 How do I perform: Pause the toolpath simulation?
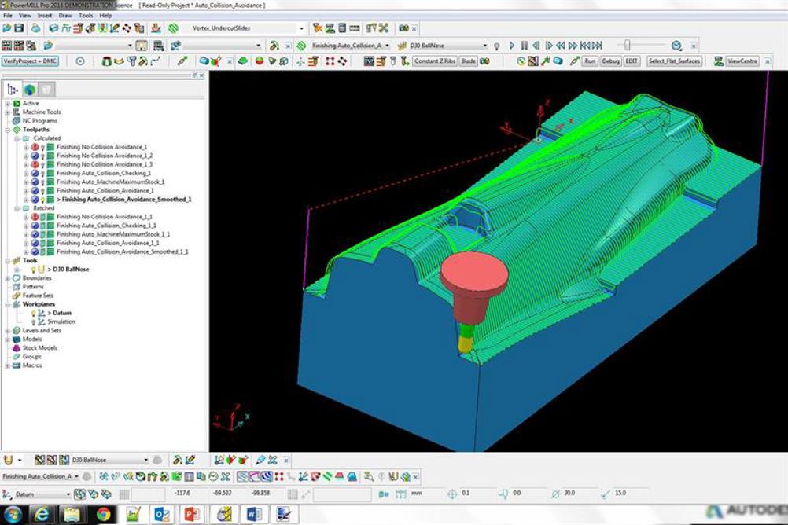[525, 46]
